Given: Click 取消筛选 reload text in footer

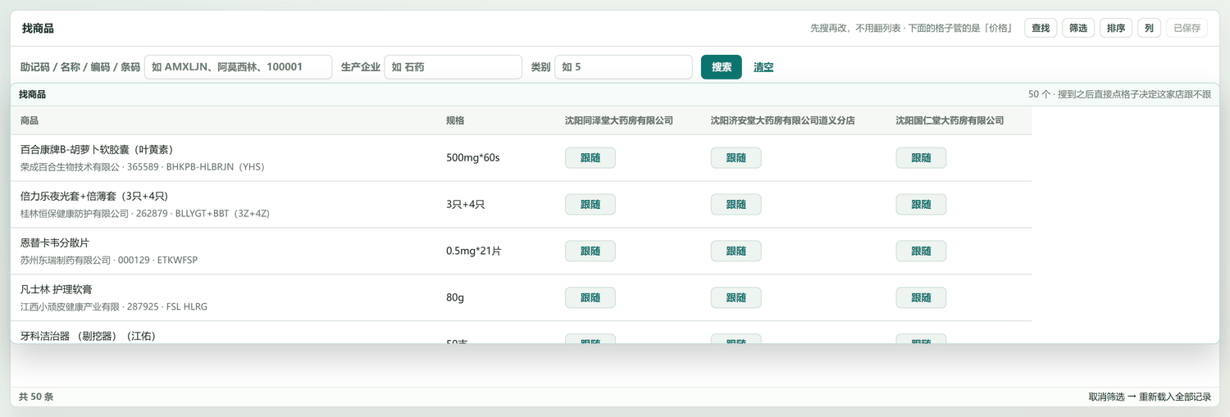Looking at the screenshot, I should pos(1150,397).
